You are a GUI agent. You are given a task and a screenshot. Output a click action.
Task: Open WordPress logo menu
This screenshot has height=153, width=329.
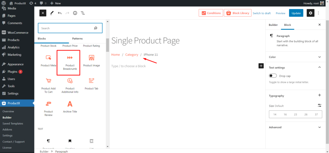coord(4,3)
